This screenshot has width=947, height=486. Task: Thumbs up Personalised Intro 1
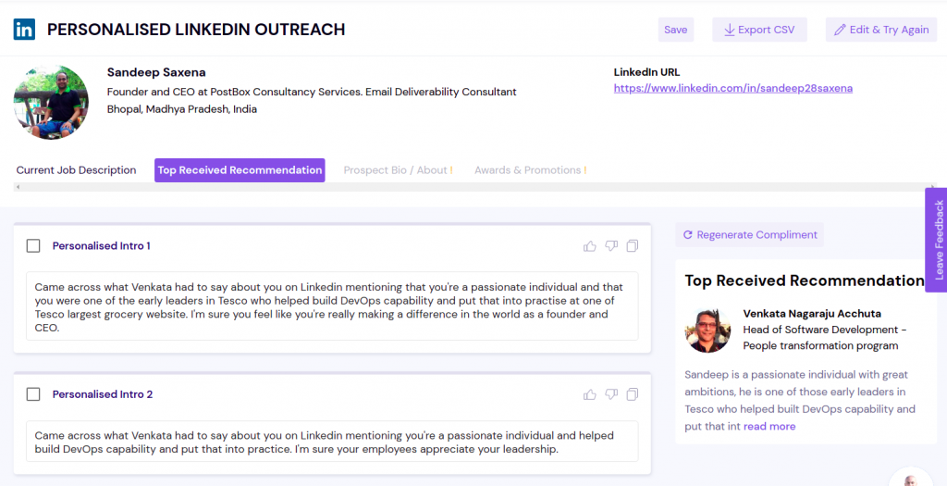click(589, 246)
